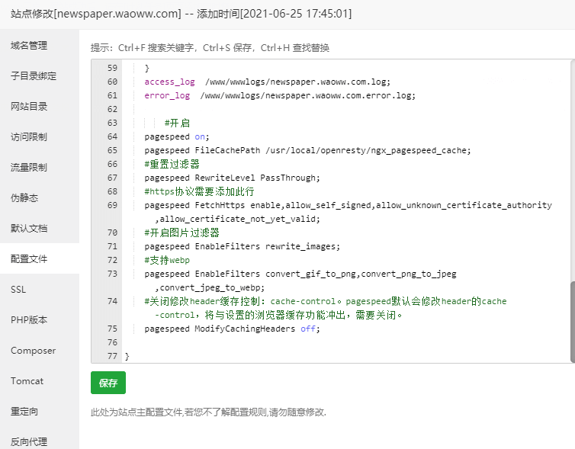Viewport: 575px width, 449px height.
Task: Click the FileCachePath line text
Action: (x=307, y=150)
